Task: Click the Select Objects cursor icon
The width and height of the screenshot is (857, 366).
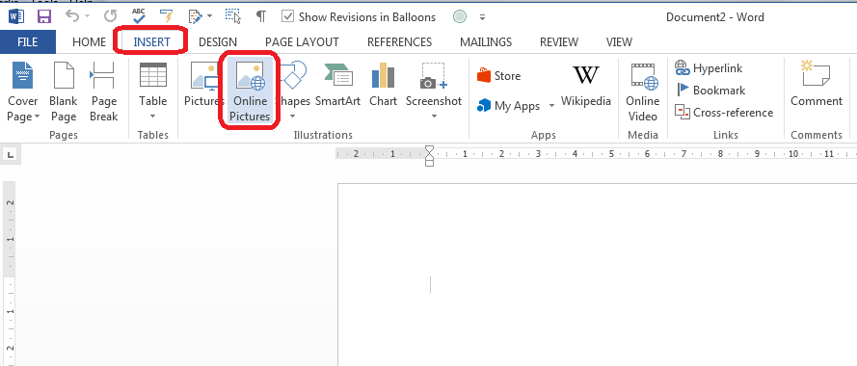Action: click(x=233, y=16)
